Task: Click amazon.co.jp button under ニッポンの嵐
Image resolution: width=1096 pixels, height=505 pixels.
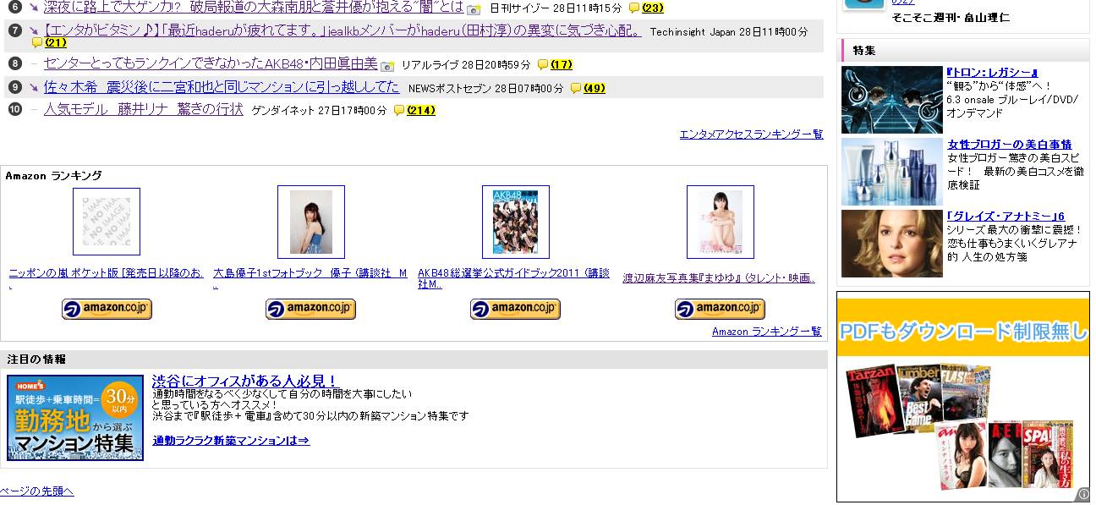Action: (x=107, y=310)
